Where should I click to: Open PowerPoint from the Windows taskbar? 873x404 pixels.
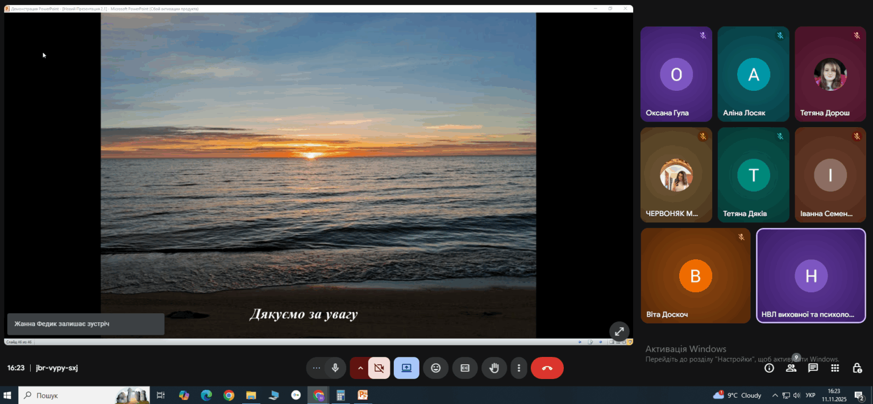(x=363, y=395)
